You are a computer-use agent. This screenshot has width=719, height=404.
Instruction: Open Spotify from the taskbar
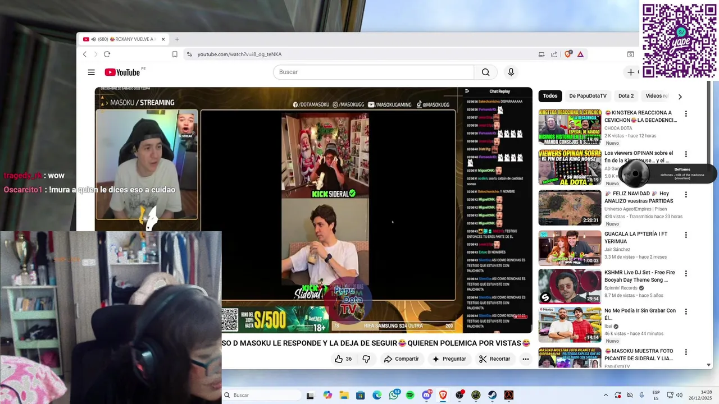pos(410,395)
